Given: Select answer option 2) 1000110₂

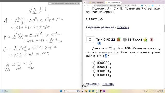Looking at the screenshot, I should (102, 67).
